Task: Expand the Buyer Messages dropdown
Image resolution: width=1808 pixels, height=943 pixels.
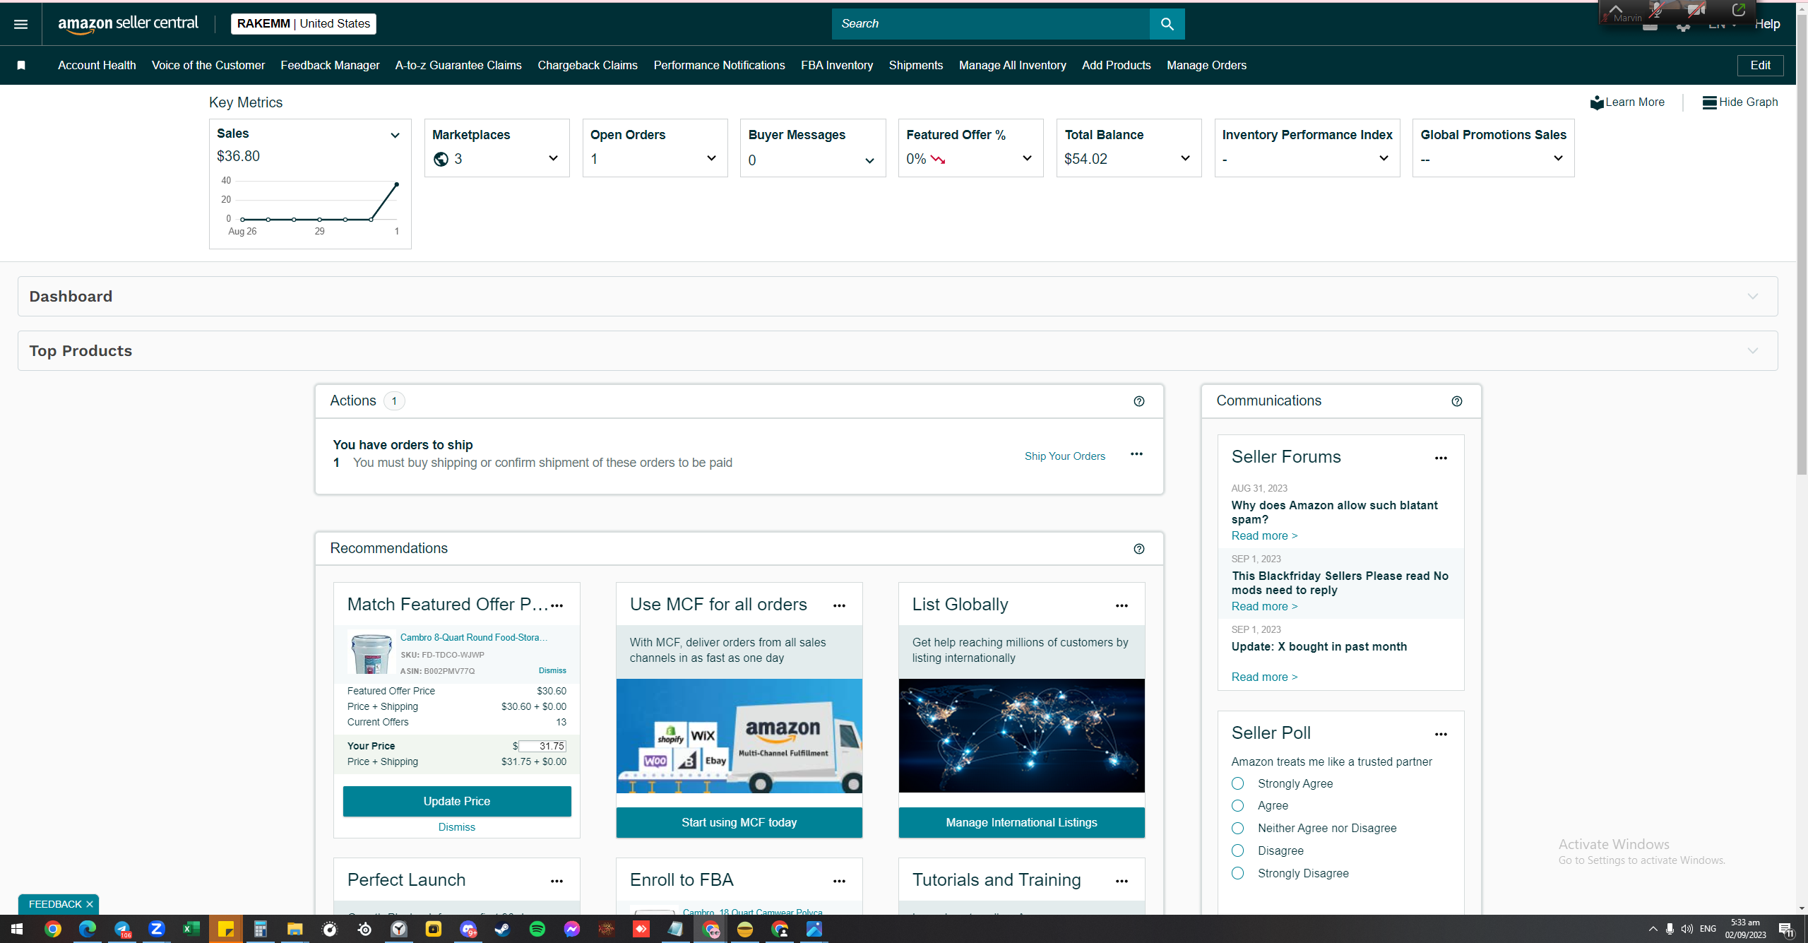Action: pos(869,161)
